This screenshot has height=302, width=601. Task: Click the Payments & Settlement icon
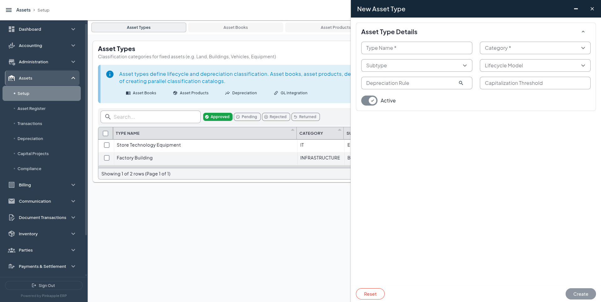tap(12, 266)
